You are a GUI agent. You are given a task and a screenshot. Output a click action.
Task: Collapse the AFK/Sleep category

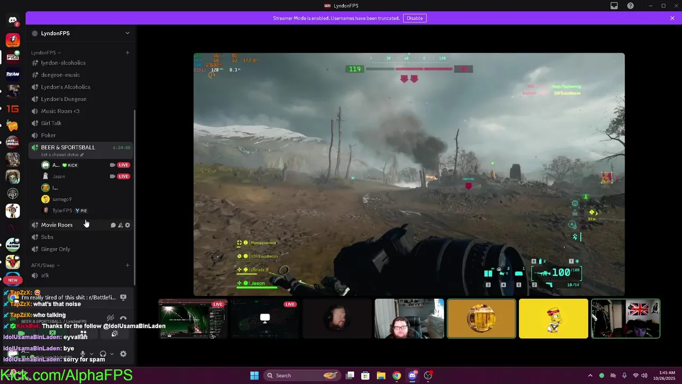click(45, 265)
